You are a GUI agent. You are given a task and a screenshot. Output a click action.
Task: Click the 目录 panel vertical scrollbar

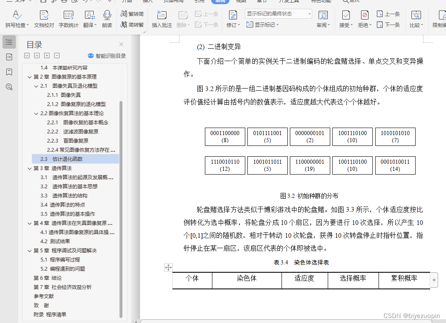coord(121,209)
